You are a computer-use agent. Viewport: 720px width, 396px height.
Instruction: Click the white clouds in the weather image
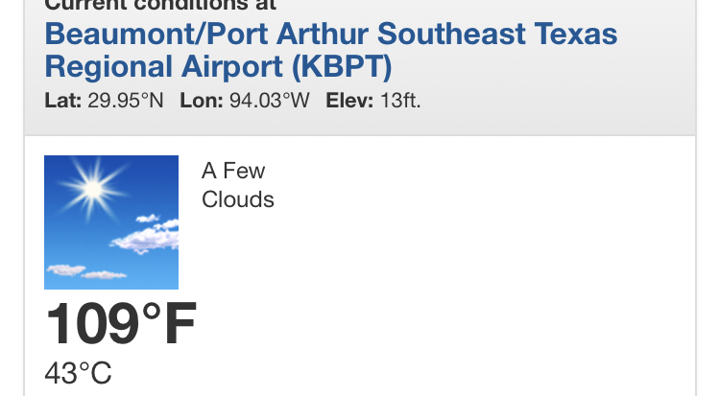[142, 235]
